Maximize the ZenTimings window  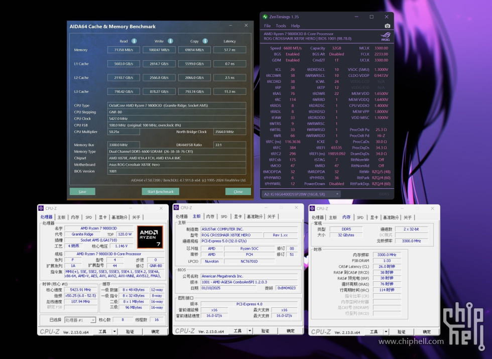[372, 17]
